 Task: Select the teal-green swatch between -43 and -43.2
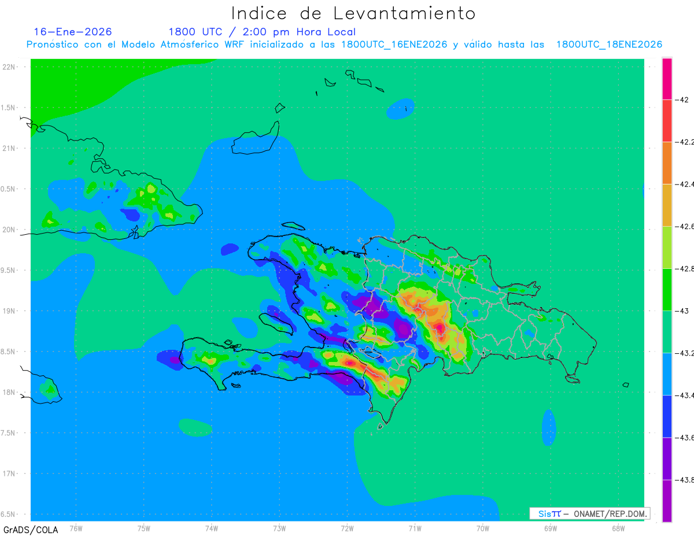[x=667, y=332]
